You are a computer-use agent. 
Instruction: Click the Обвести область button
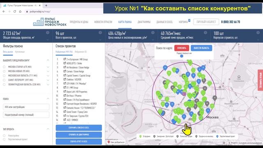coord(201,48)
